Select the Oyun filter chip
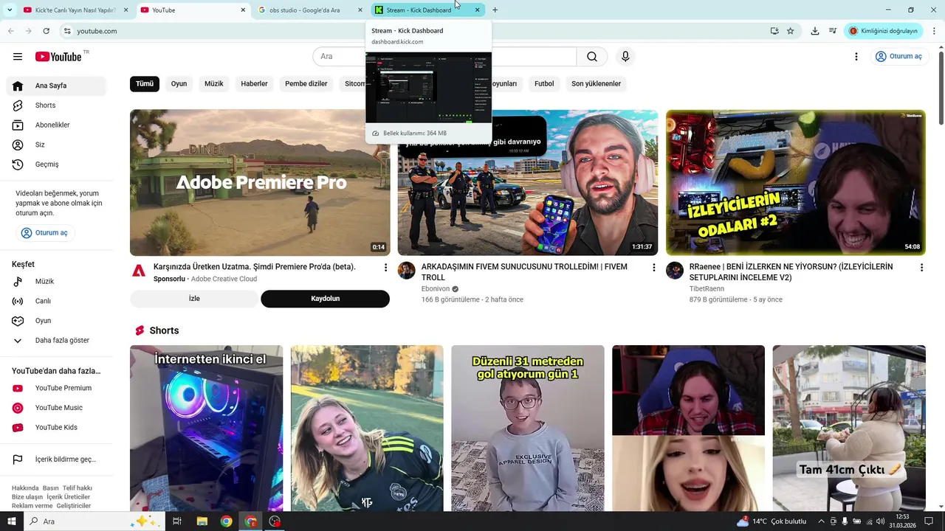 pyautogui.click(x=179, y=83)
